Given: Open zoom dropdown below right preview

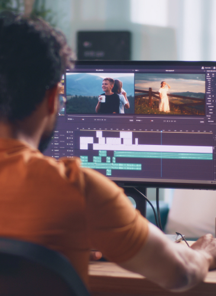Looking at the screenshot, I should pyautogui.click(x=139, y=121).
